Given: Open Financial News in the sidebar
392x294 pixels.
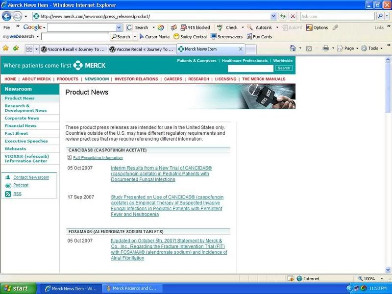Looking at the screenshot, I should click(x=21, y=126).
